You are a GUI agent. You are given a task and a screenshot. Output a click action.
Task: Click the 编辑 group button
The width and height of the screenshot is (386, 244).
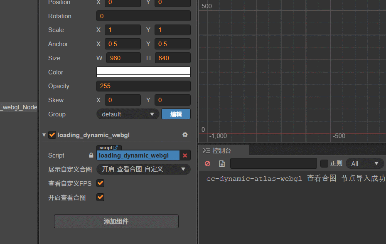point(176,114)
